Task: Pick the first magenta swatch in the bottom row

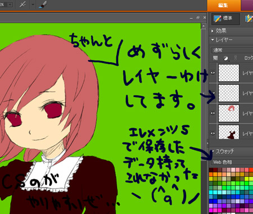Action: pos(211,211)
